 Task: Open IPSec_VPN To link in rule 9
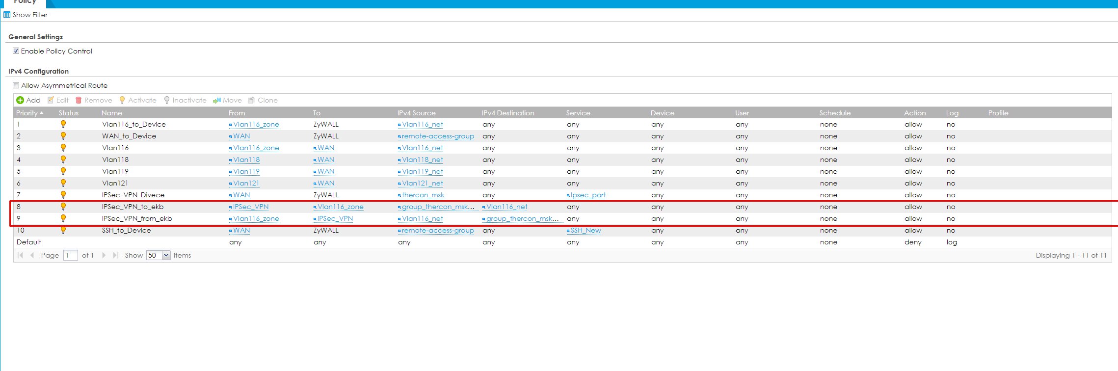point(335,219)
